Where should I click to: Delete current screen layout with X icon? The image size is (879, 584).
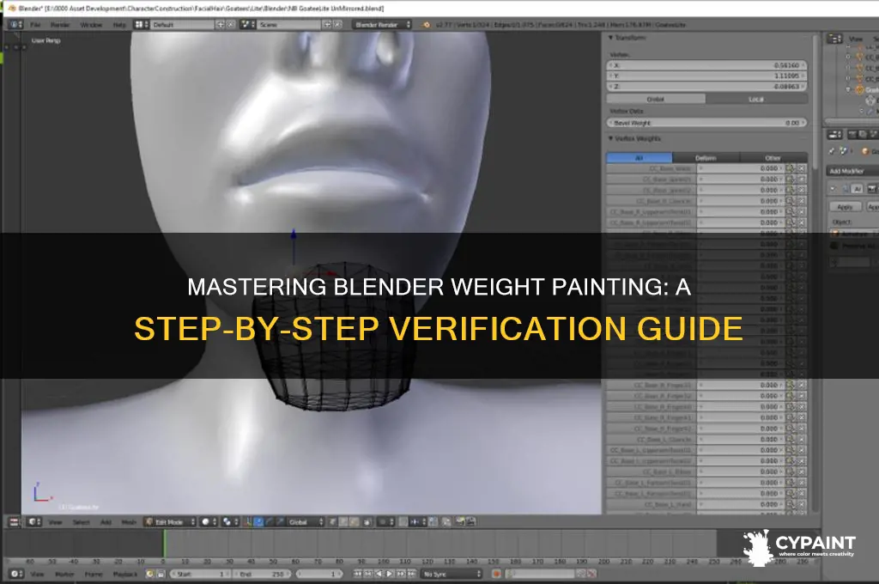pyautogui.click(x=230, y=25)
